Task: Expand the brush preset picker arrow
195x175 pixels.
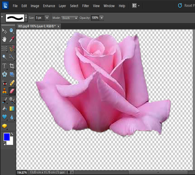Action: pyautogui.click(x=26, y=18)
